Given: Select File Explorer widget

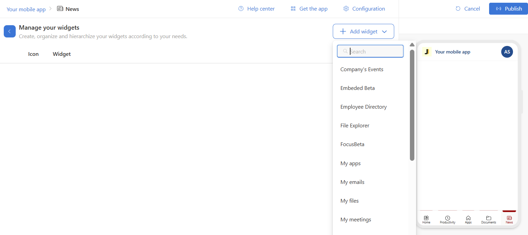Looking at the screenshot, I should point(355,126).
